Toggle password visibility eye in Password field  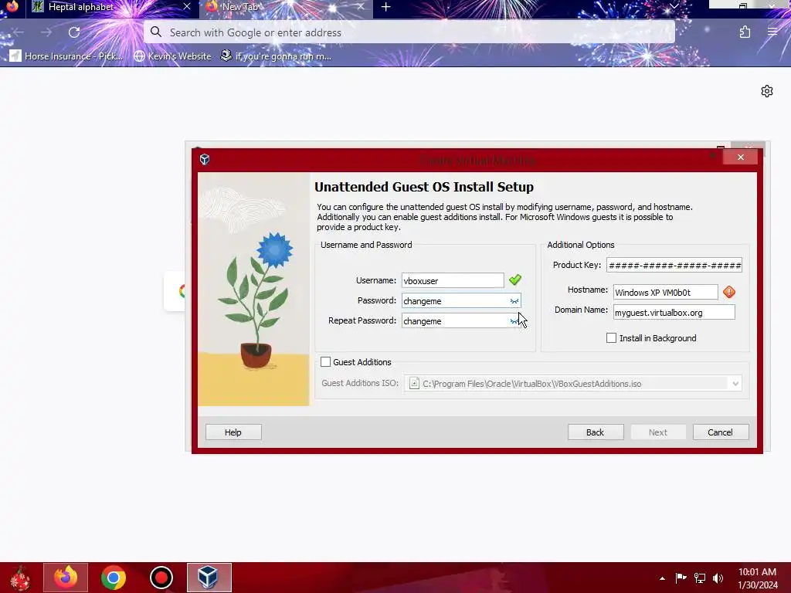click(514, 301)
